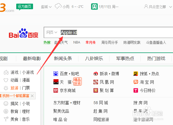This screenshot has width=173, height=125.
Task: Open the 搜房网 link
Action: [x=140, y=103]
